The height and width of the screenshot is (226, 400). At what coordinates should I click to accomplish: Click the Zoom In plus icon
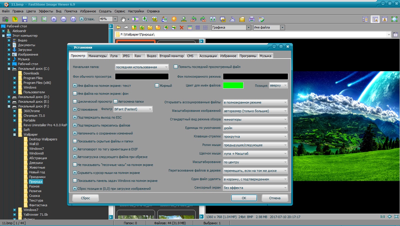(x=54, y=19)
